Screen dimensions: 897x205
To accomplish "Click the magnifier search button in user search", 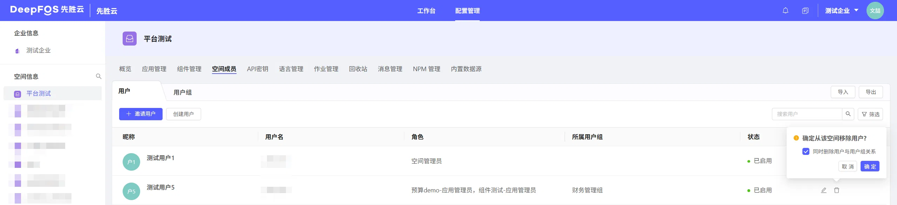I will 848,114.
